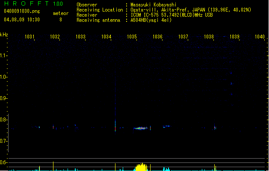Image resolution: width=269 pixels, height=171 pixels.
Task: Click the date and time 04.08.09 10:30
Action: coord(22,20)
